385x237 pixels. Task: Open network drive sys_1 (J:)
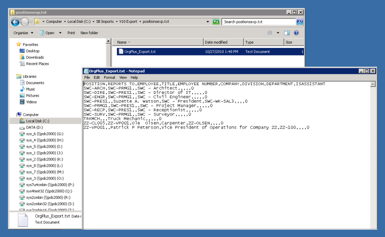click(44, 153)
